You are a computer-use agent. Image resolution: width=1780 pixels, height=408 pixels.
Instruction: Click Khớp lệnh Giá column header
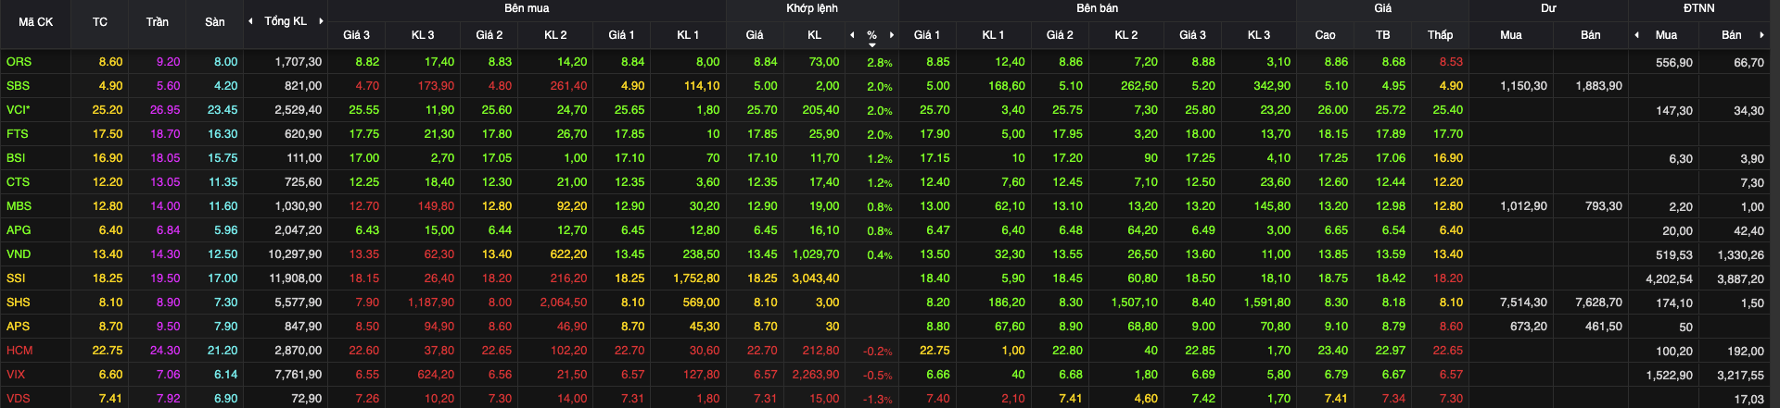tap(755, 35)
